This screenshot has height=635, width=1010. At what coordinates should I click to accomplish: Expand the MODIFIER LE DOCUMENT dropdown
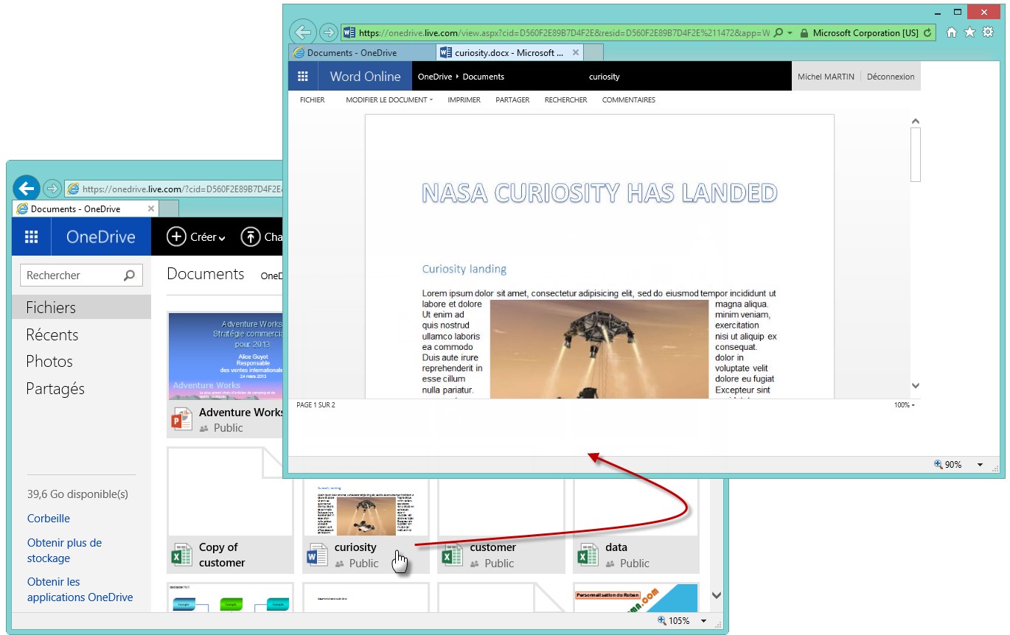389,100
